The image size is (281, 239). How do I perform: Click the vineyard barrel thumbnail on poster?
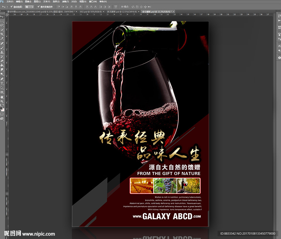142,186
